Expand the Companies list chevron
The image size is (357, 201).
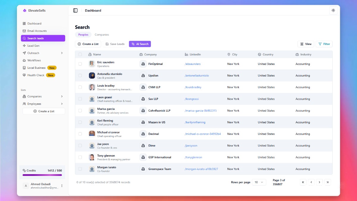(62, 96)
